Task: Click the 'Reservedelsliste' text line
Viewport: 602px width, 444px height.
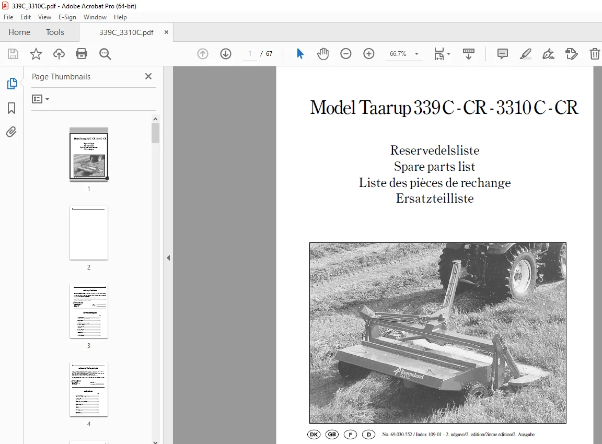Action: pos(435,150)
